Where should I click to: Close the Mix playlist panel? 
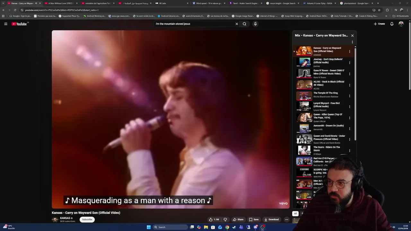(x=352, y=36)
